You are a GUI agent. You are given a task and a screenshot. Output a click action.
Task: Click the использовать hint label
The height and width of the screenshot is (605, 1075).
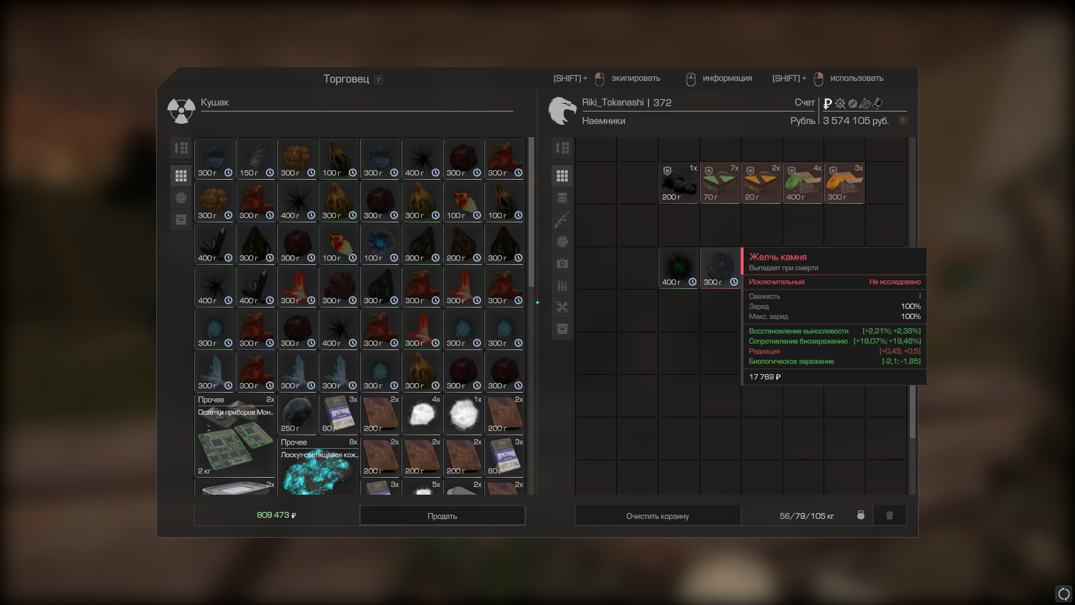click(x=857, y=78)
